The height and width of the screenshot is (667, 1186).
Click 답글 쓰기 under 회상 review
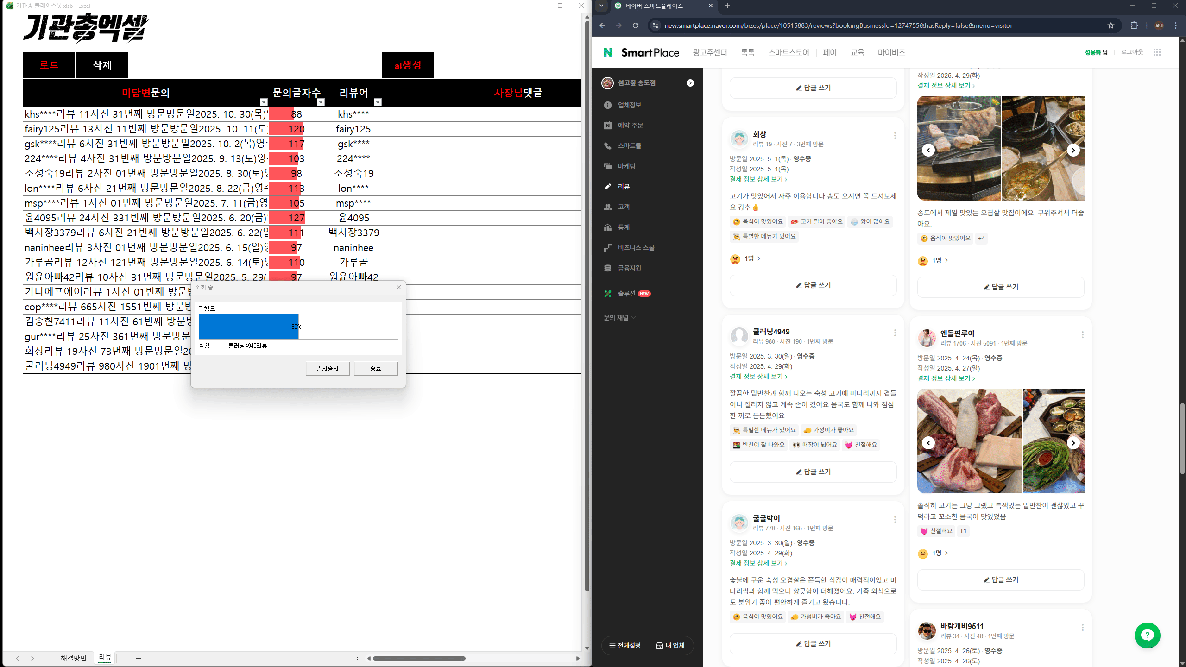coord(813,285)
